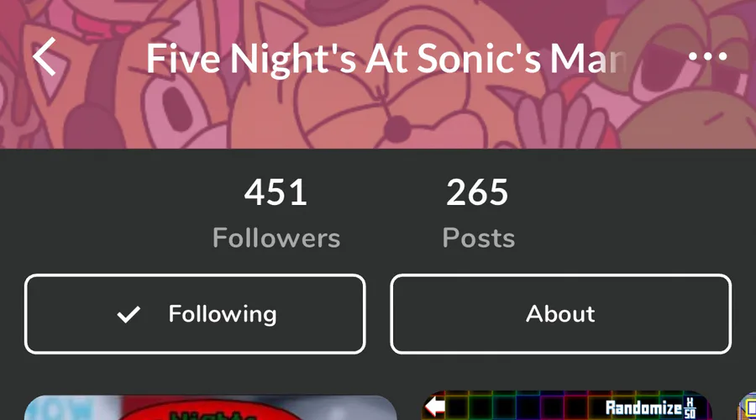
Task: Open the Followers list label
Action: 276,238
